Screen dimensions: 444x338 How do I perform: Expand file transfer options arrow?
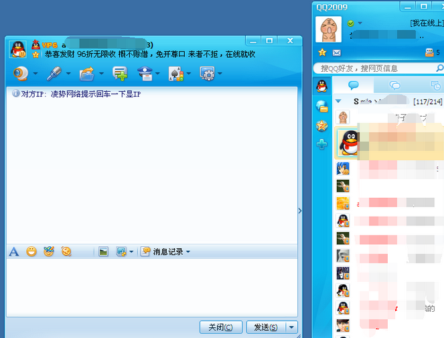(101, 74)
